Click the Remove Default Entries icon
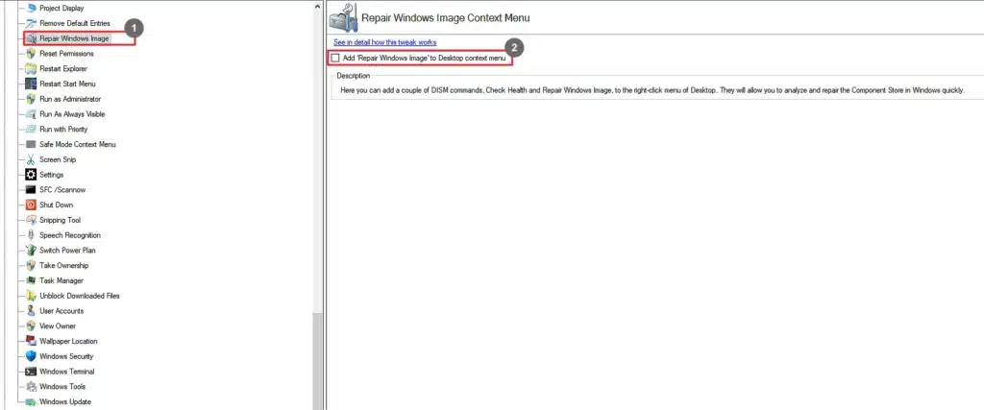 (x=31, y=23)
